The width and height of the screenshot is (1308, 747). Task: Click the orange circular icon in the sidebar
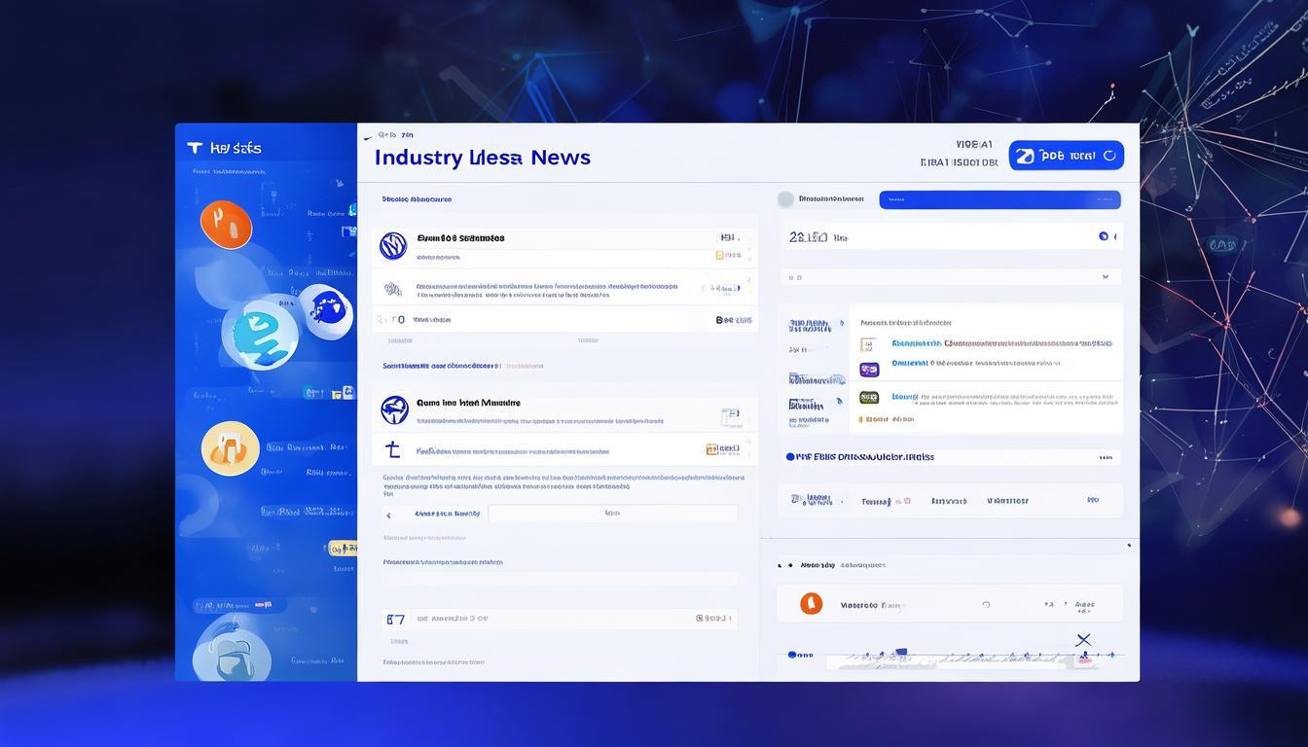tap(226, 225)
